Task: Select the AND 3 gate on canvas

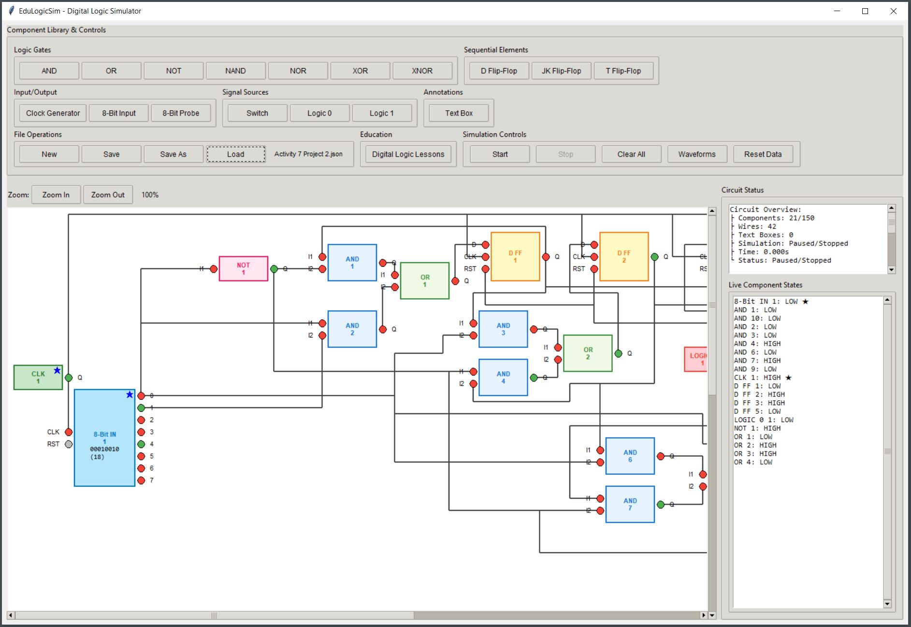Action: click(503, 329)
